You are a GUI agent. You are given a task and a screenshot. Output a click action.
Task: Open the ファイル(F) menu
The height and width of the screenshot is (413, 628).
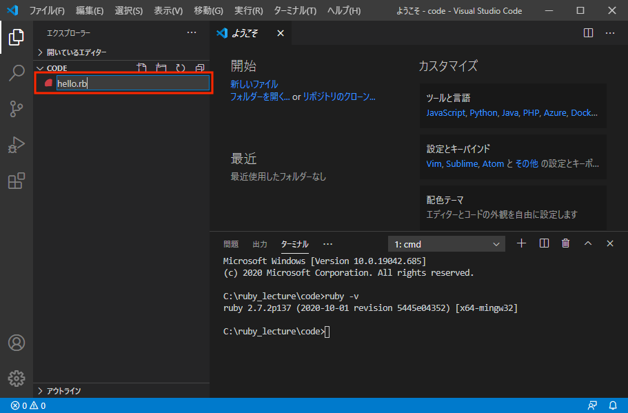pos(47,10)
